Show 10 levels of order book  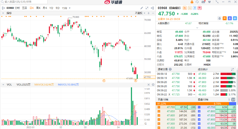[x=233, y=100]
